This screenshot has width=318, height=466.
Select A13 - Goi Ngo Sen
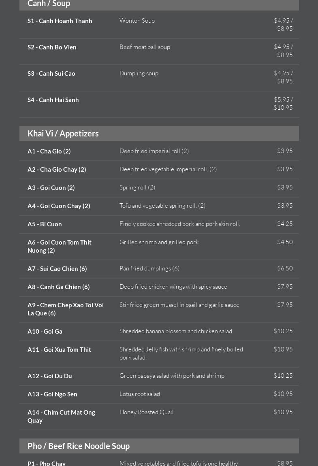(x=52, y=394)
